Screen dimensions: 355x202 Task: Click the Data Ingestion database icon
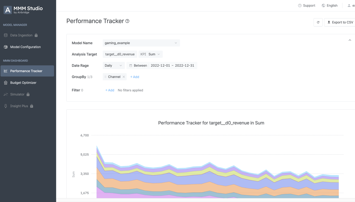(6, 35)
